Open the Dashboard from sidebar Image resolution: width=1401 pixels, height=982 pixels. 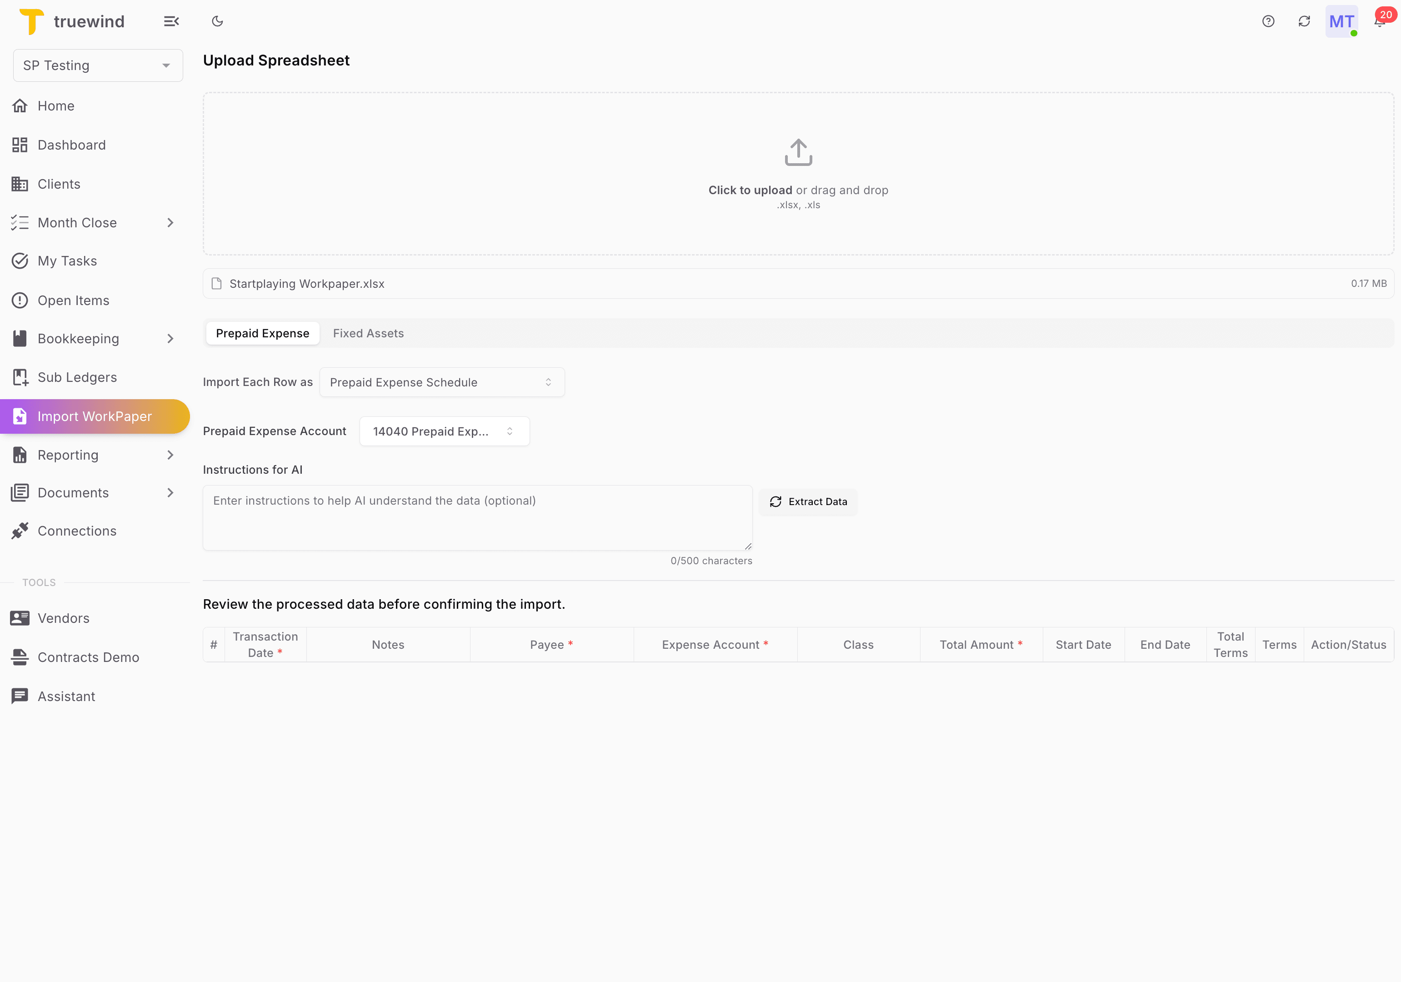pyautogui.click(x=71, y=145)
